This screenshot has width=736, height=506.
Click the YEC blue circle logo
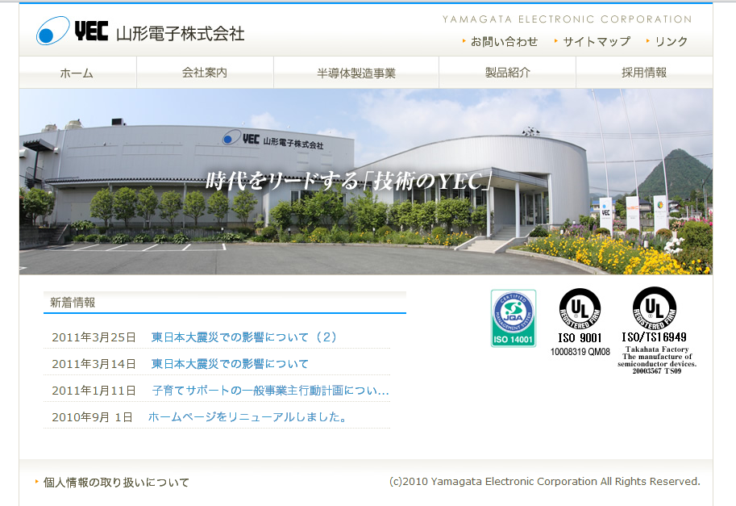click(x=53, y=31)
